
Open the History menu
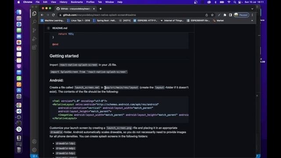pos(63,2)
